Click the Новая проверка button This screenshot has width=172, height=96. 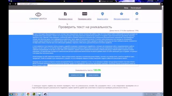point(94,75)
